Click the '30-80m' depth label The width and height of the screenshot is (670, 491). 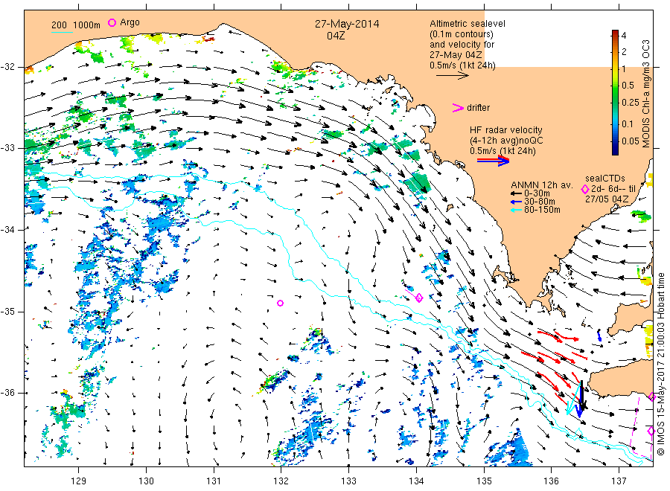coord(540,202)
